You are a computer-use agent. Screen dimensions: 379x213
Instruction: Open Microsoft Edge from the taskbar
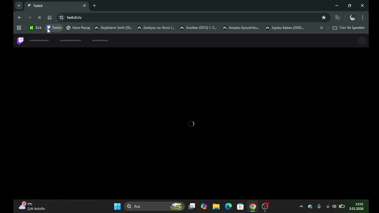tap(228, 206)
